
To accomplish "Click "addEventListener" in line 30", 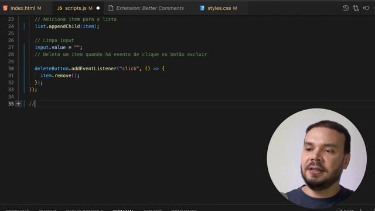I will pyautogui.click(x=94, y=69).
